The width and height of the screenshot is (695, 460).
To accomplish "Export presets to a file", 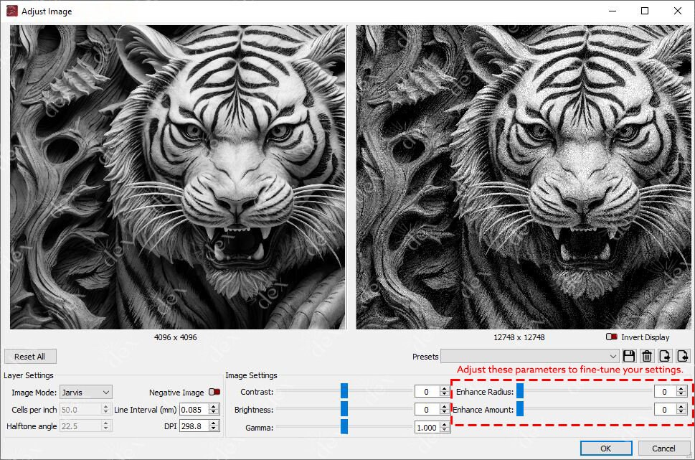I will pos(664,356).
